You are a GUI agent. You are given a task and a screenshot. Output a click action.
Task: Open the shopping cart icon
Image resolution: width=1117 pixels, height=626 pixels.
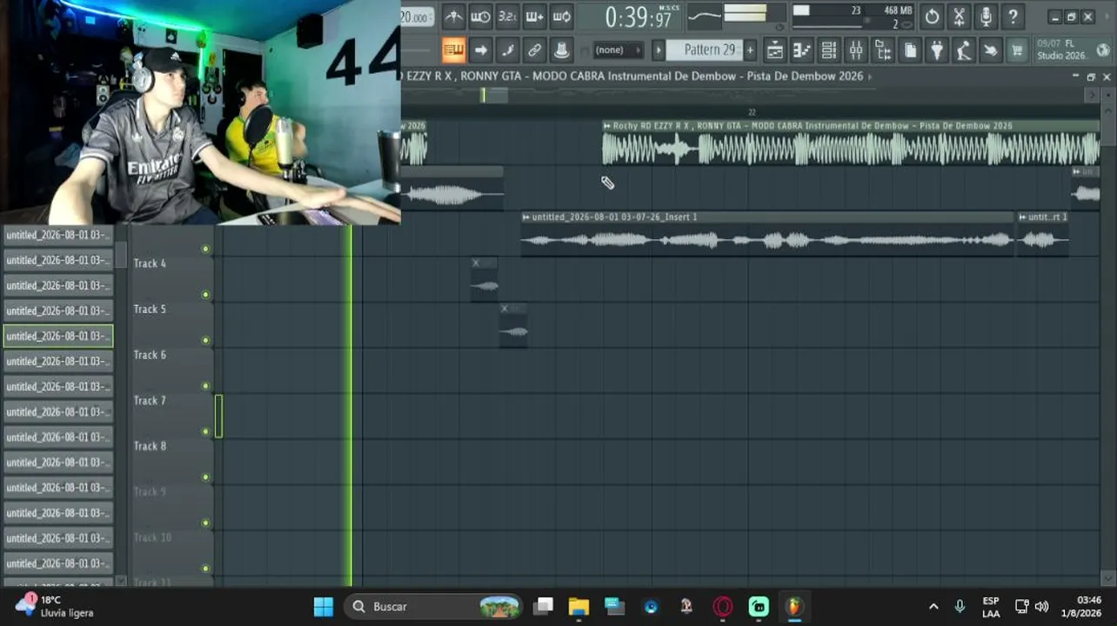1017,50
